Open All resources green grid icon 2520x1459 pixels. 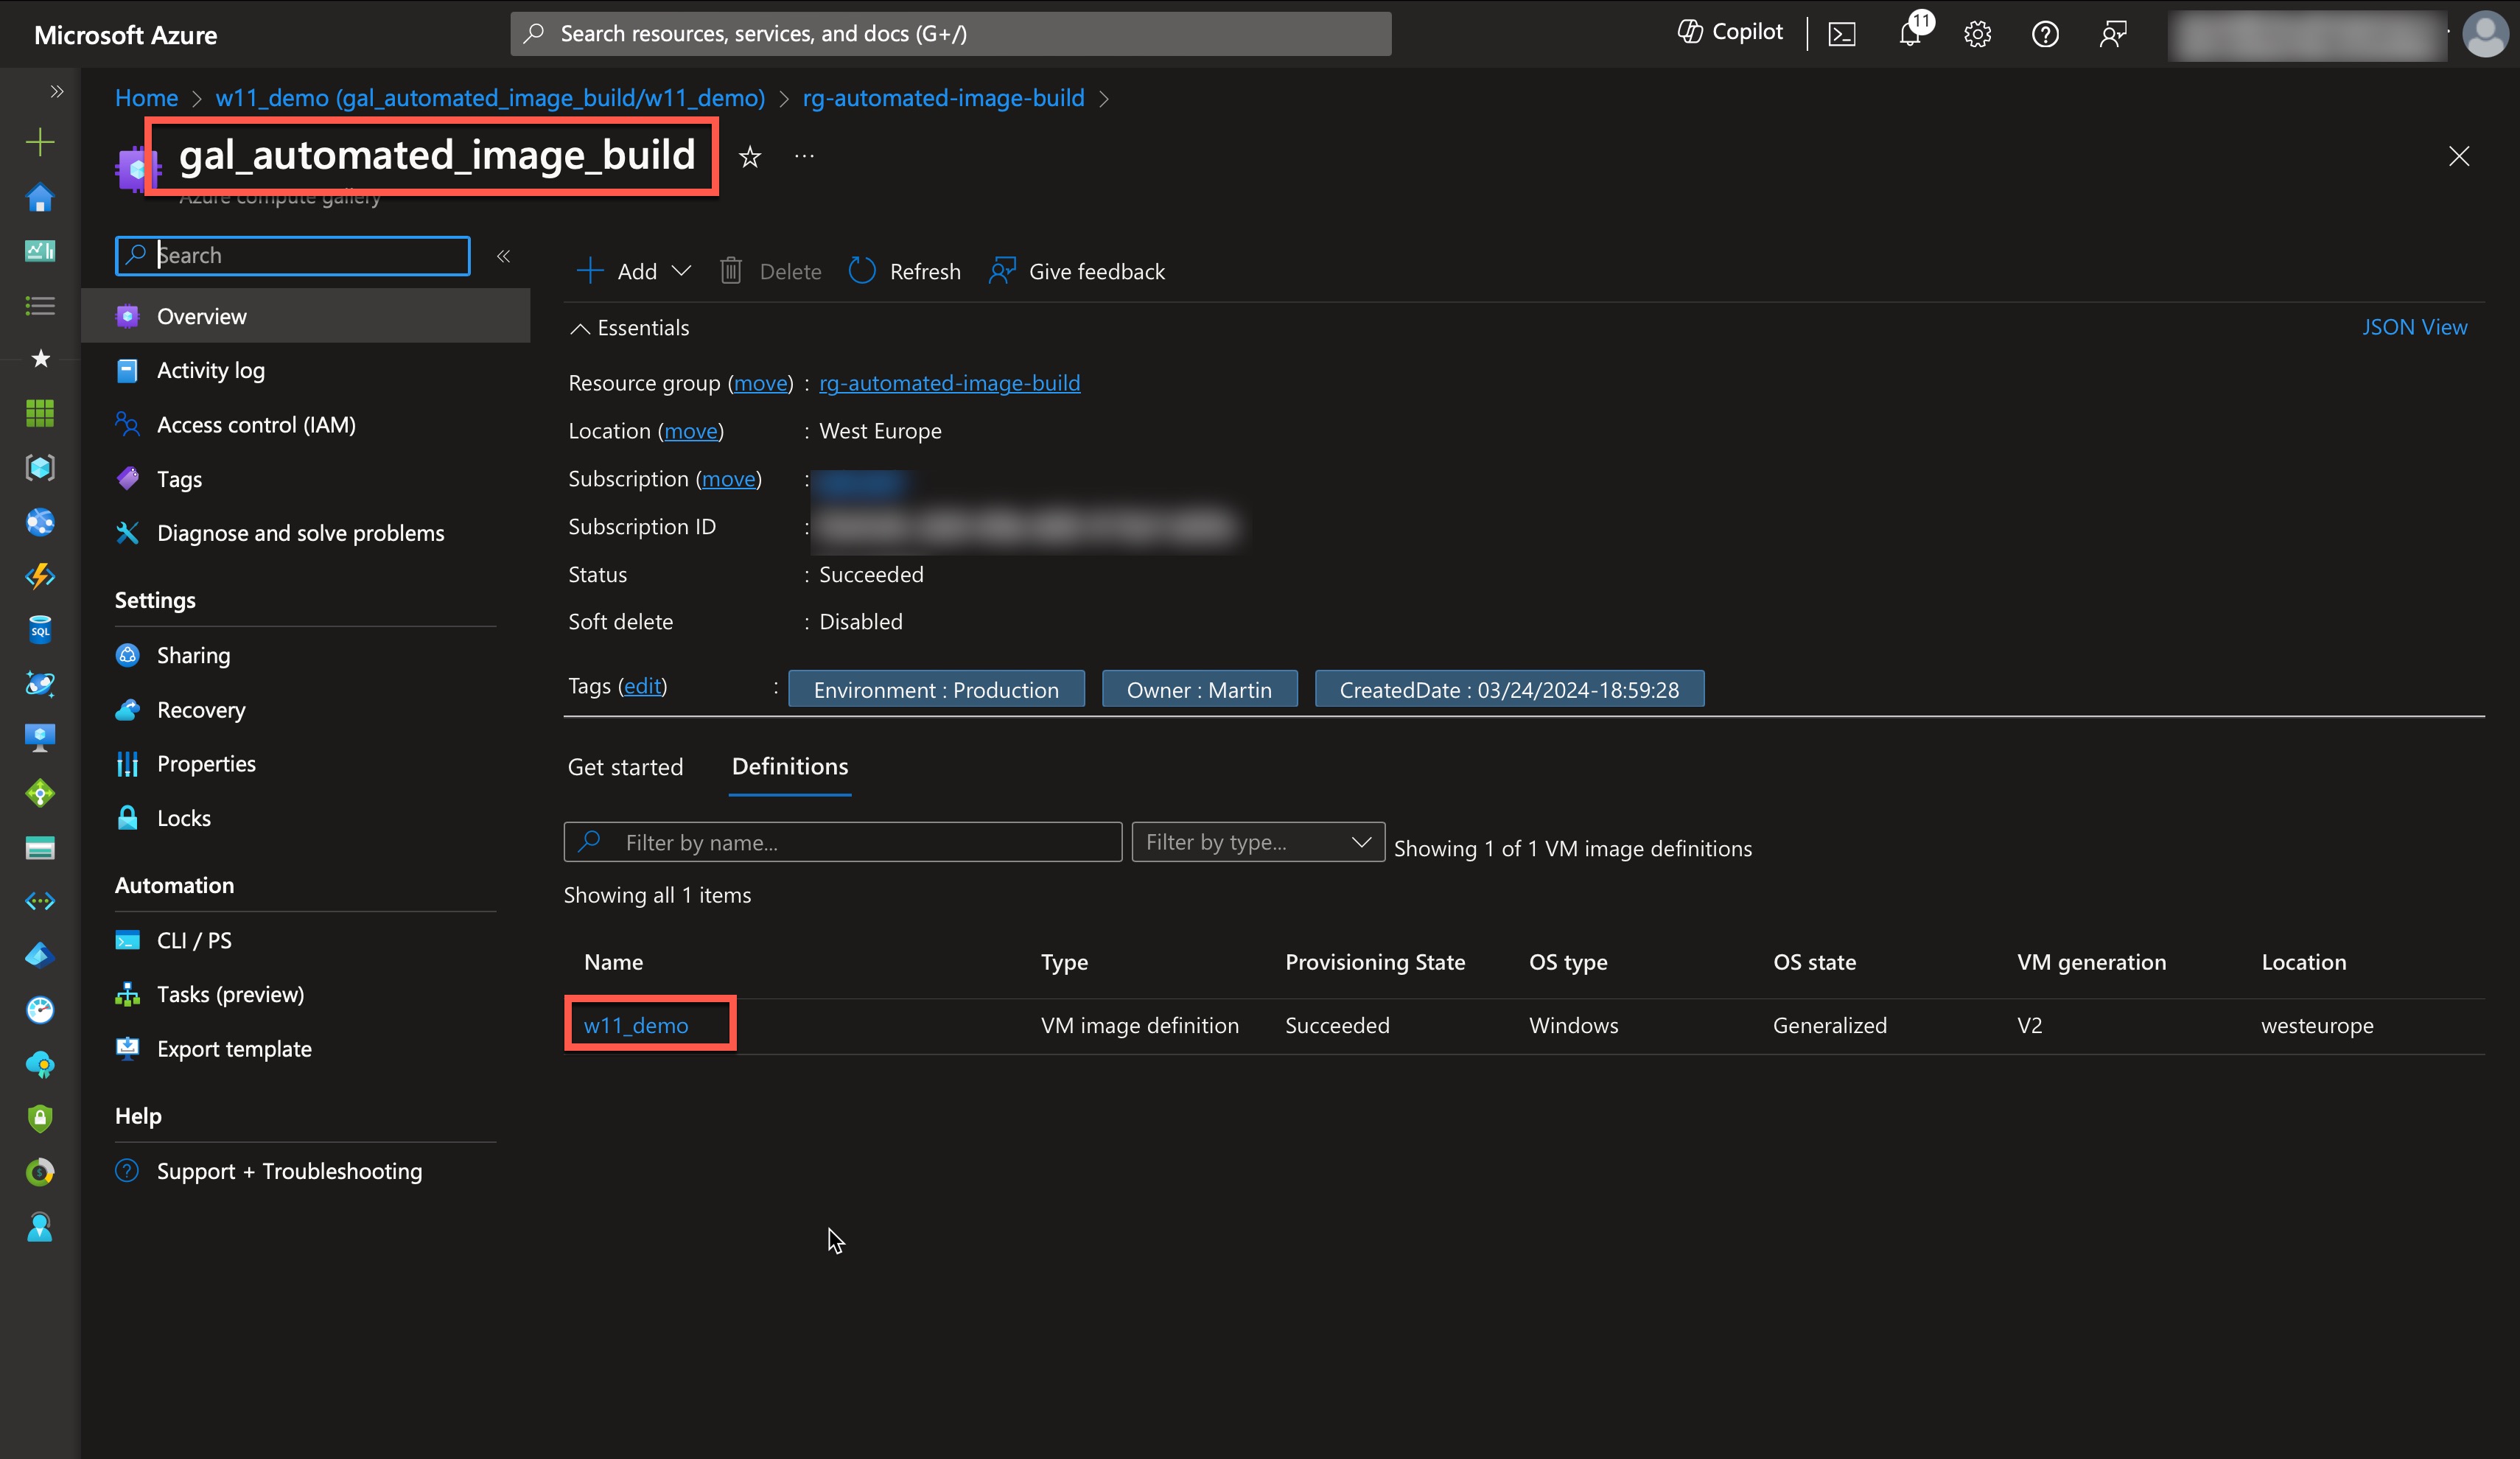click(40, 413)
